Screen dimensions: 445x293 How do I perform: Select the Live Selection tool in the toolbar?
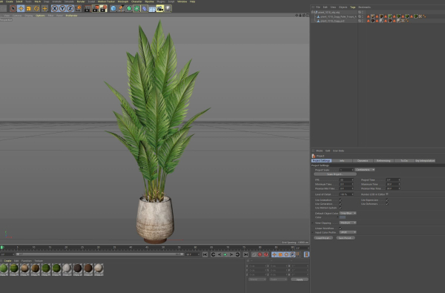pyautogui.click(x=13, y=8)
